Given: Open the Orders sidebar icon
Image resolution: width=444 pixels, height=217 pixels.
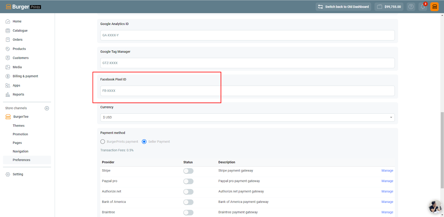Looking at the screenshot, I should coord(8,40).
